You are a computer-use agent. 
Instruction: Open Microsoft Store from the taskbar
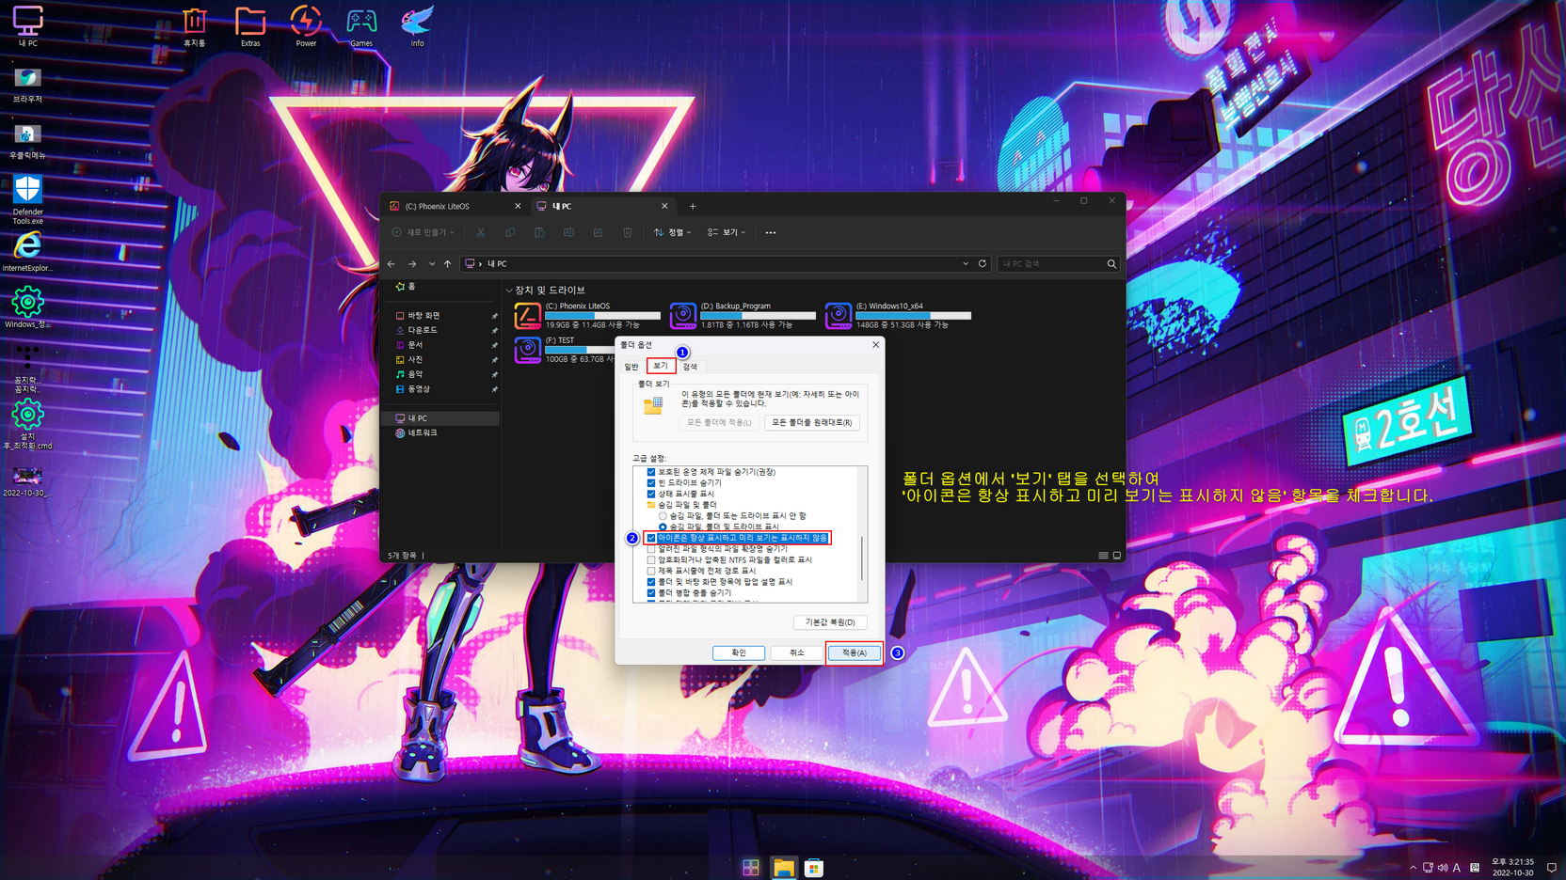pos(814,868)
